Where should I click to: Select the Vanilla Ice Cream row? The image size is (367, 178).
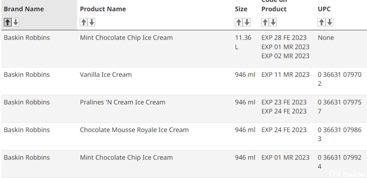click(184, 81)
